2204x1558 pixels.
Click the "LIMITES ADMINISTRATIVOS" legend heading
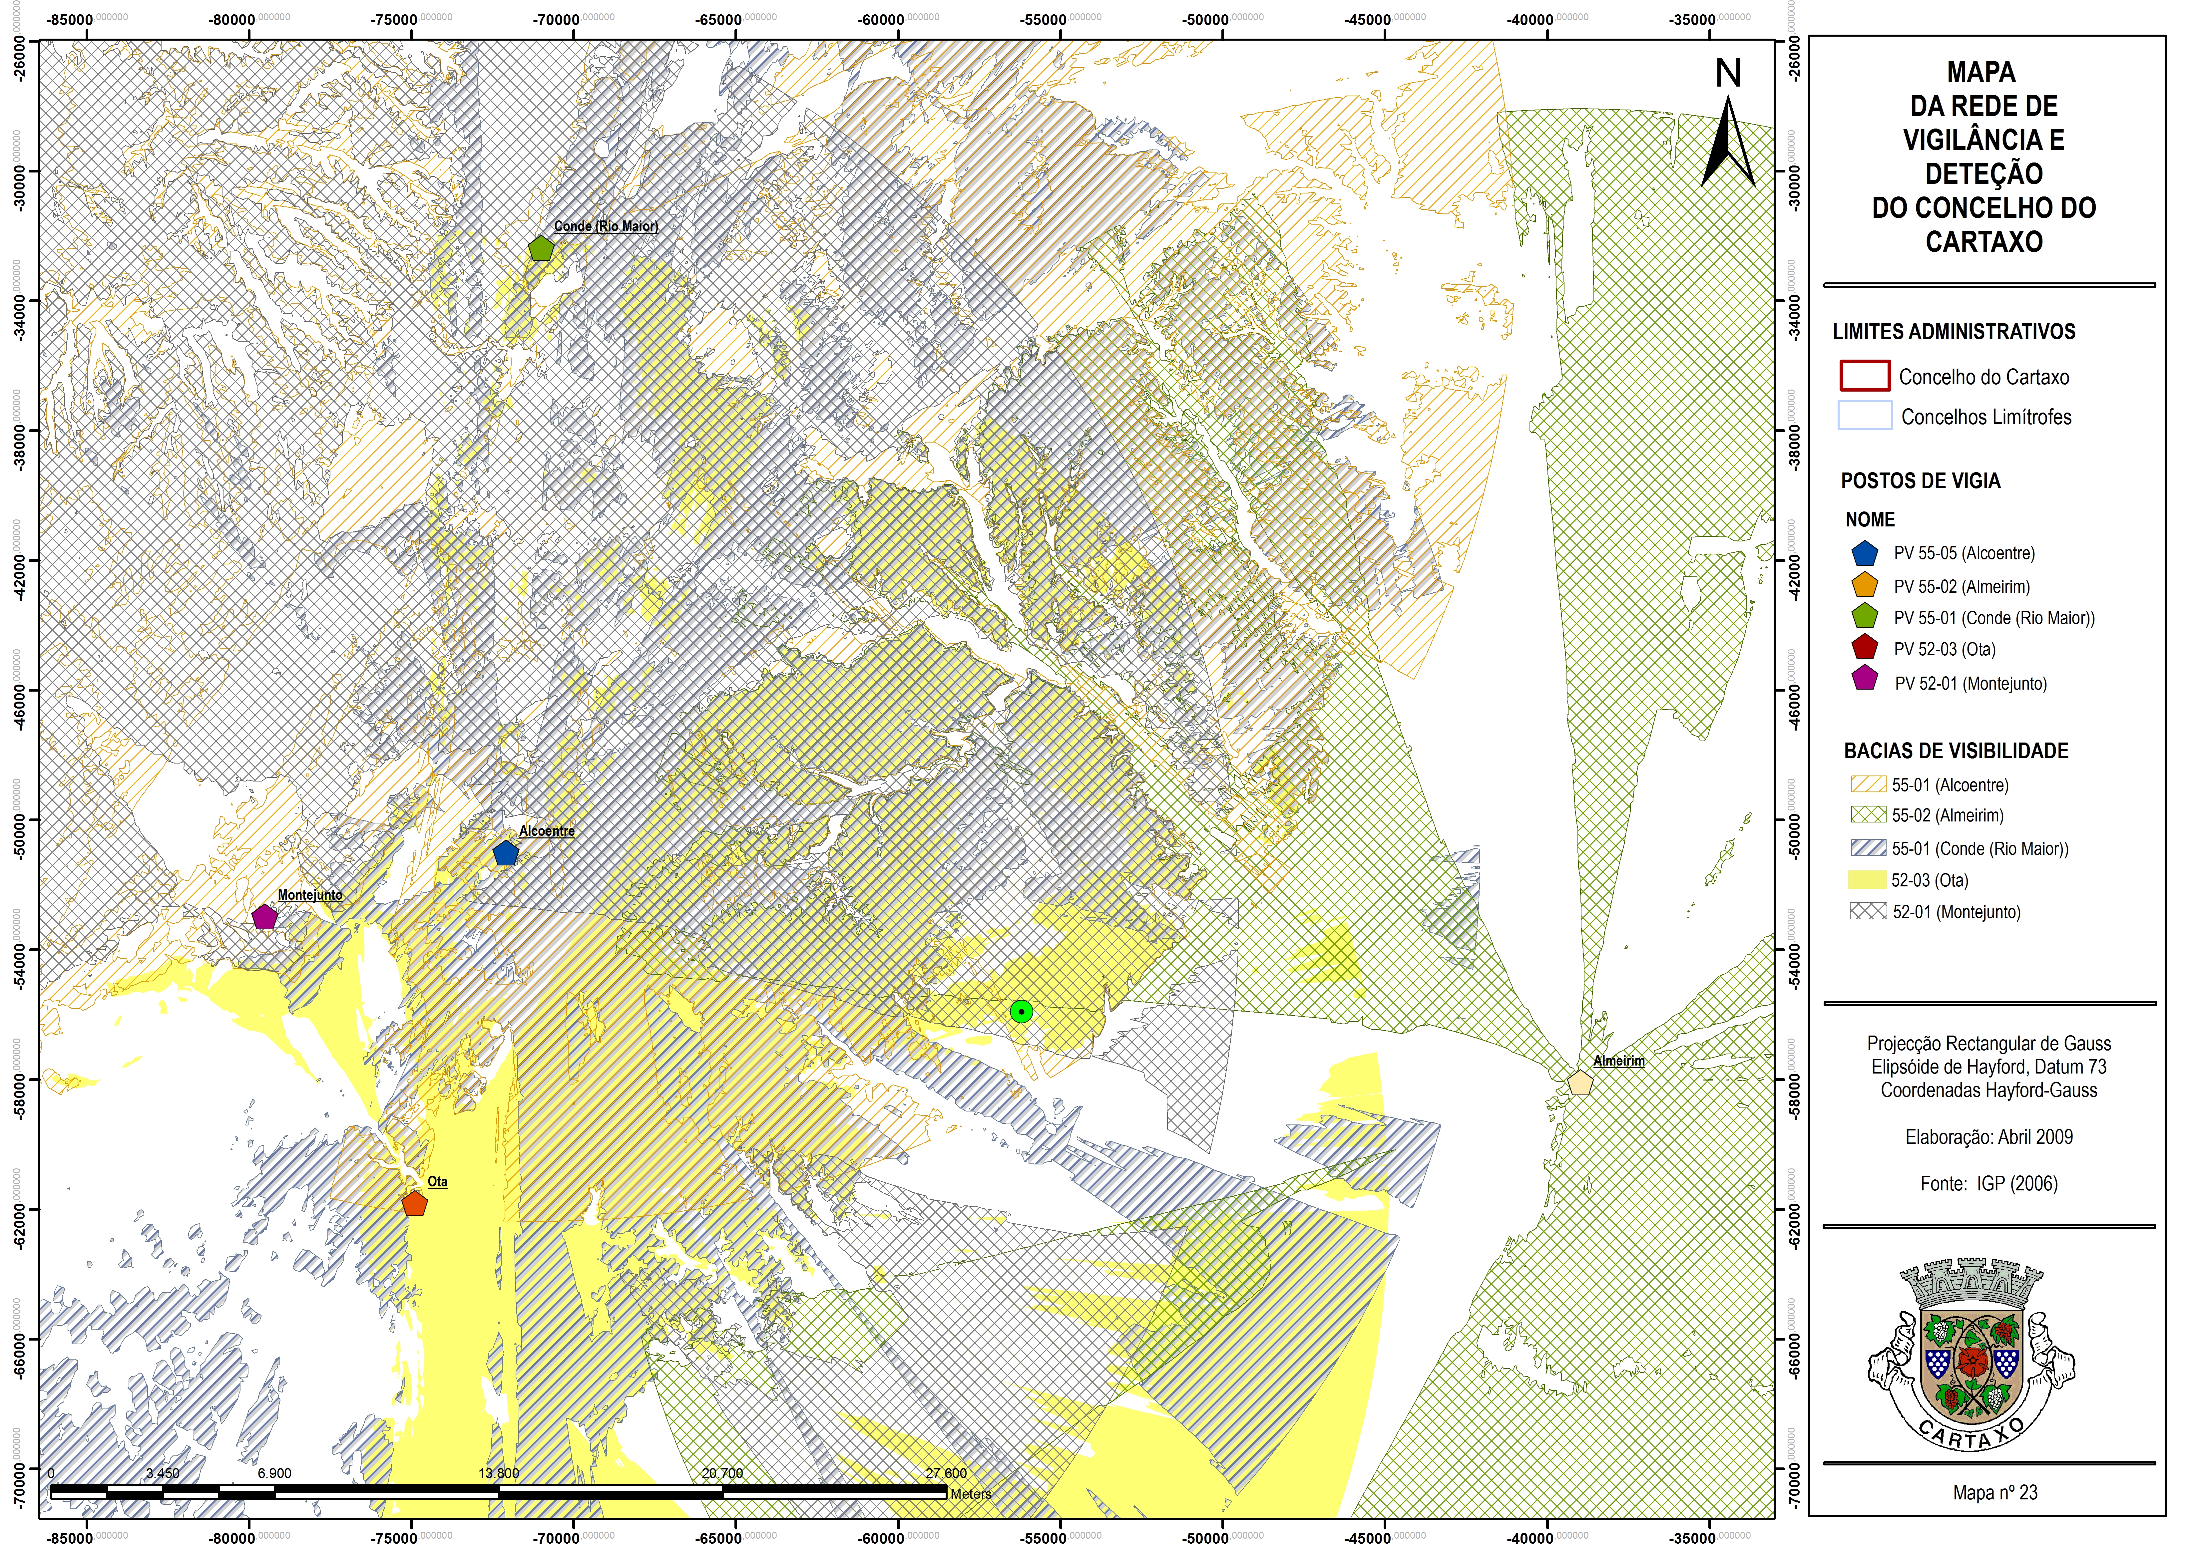[1955, 332]
